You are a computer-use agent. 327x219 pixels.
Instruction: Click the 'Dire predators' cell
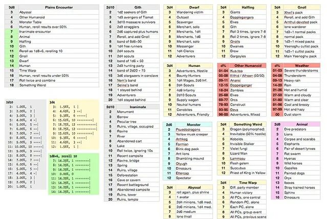pos(302,129)
